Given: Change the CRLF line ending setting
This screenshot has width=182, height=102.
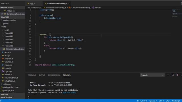Looking at the screenshot, I should pyautogui.click(x=167, y=101).
